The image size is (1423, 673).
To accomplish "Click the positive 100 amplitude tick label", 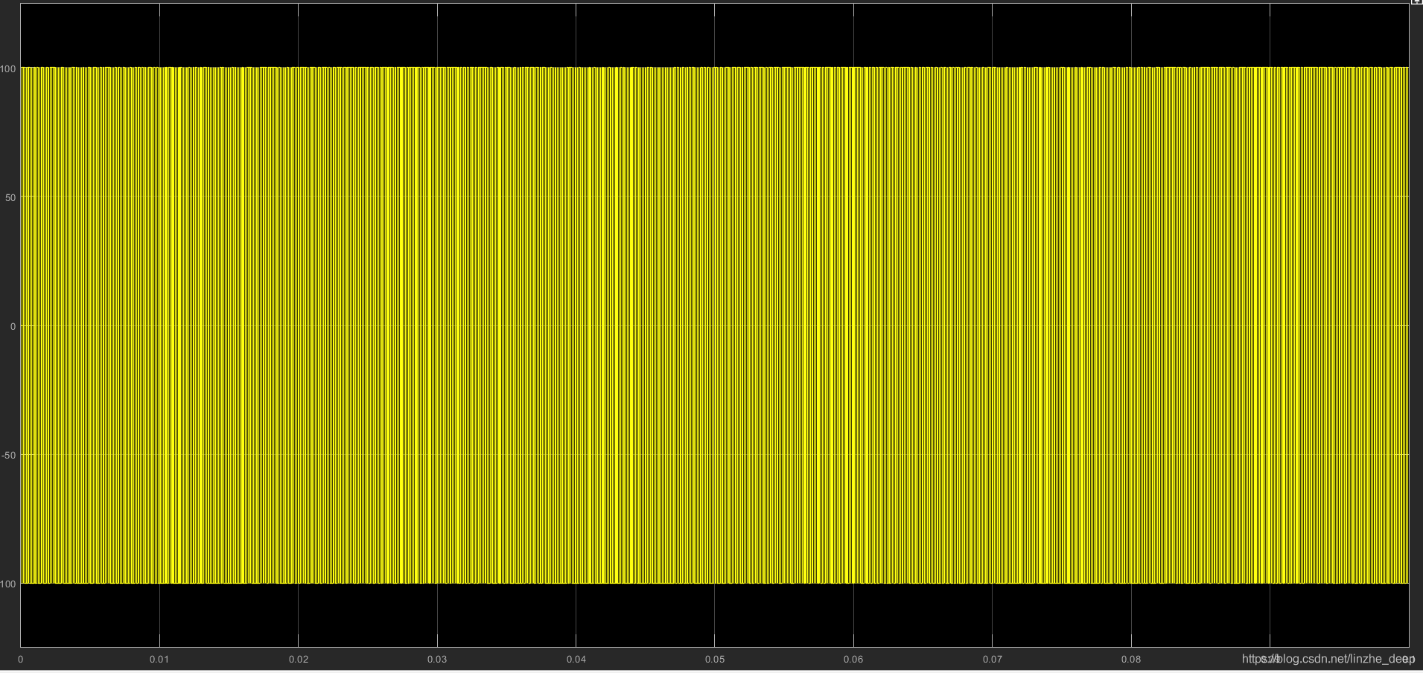I will (8, 69).
